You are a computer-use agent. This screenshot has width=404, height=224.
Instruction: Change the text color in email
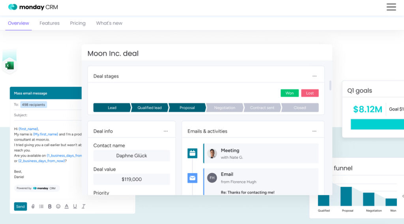[x=66, y=207]
